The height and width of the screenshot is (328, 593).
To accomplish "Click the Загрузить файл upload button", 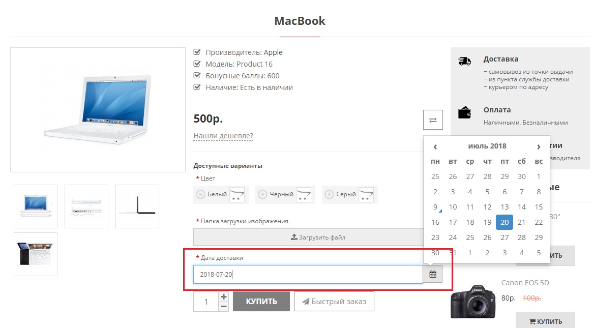I will tap(318, 237).
